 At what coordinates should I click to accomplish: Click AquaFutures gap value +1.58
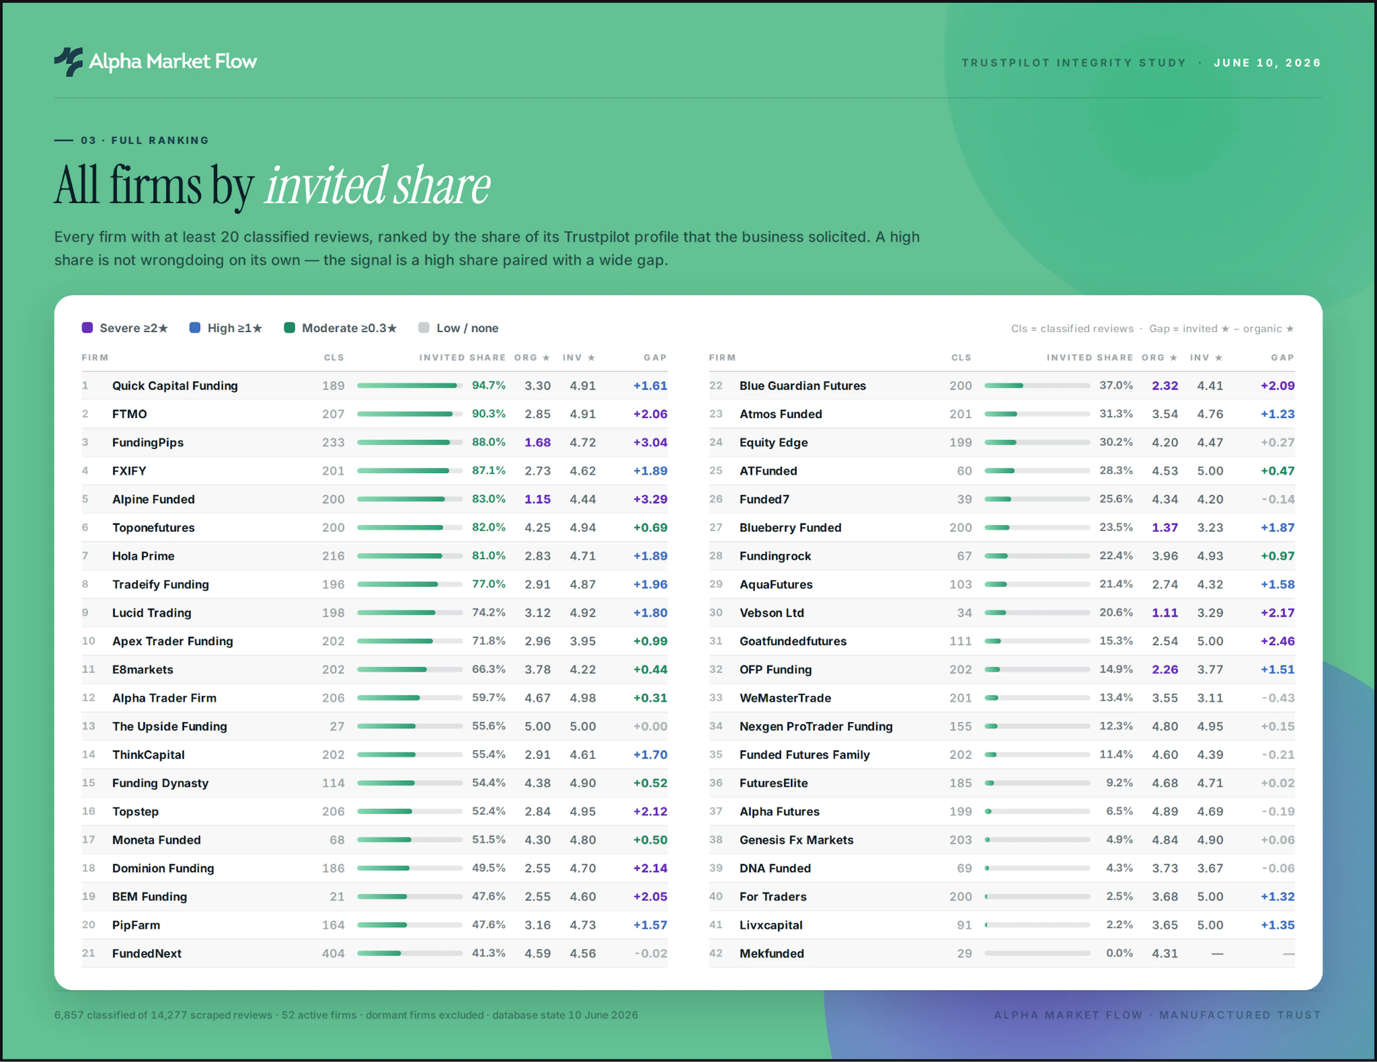(1277, 584)
